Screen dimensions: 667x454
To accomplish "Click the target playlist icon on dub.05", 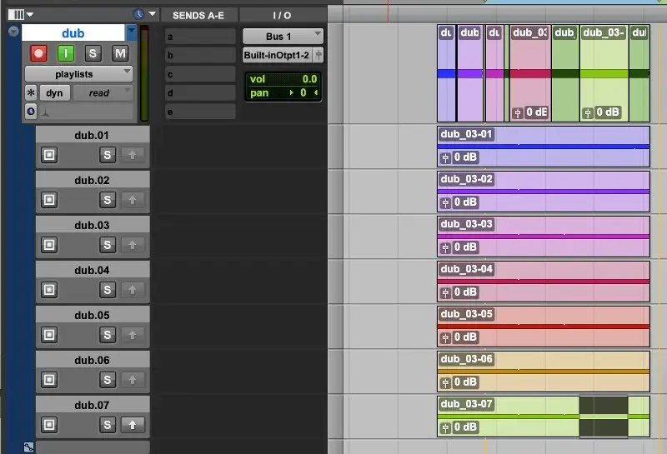I will pos(49,334).
